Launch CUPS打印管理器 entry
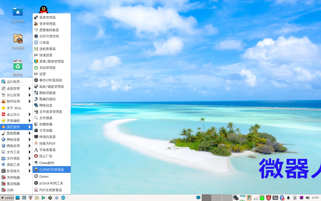This screenshot has width=321, height=201. pos(52,170)
